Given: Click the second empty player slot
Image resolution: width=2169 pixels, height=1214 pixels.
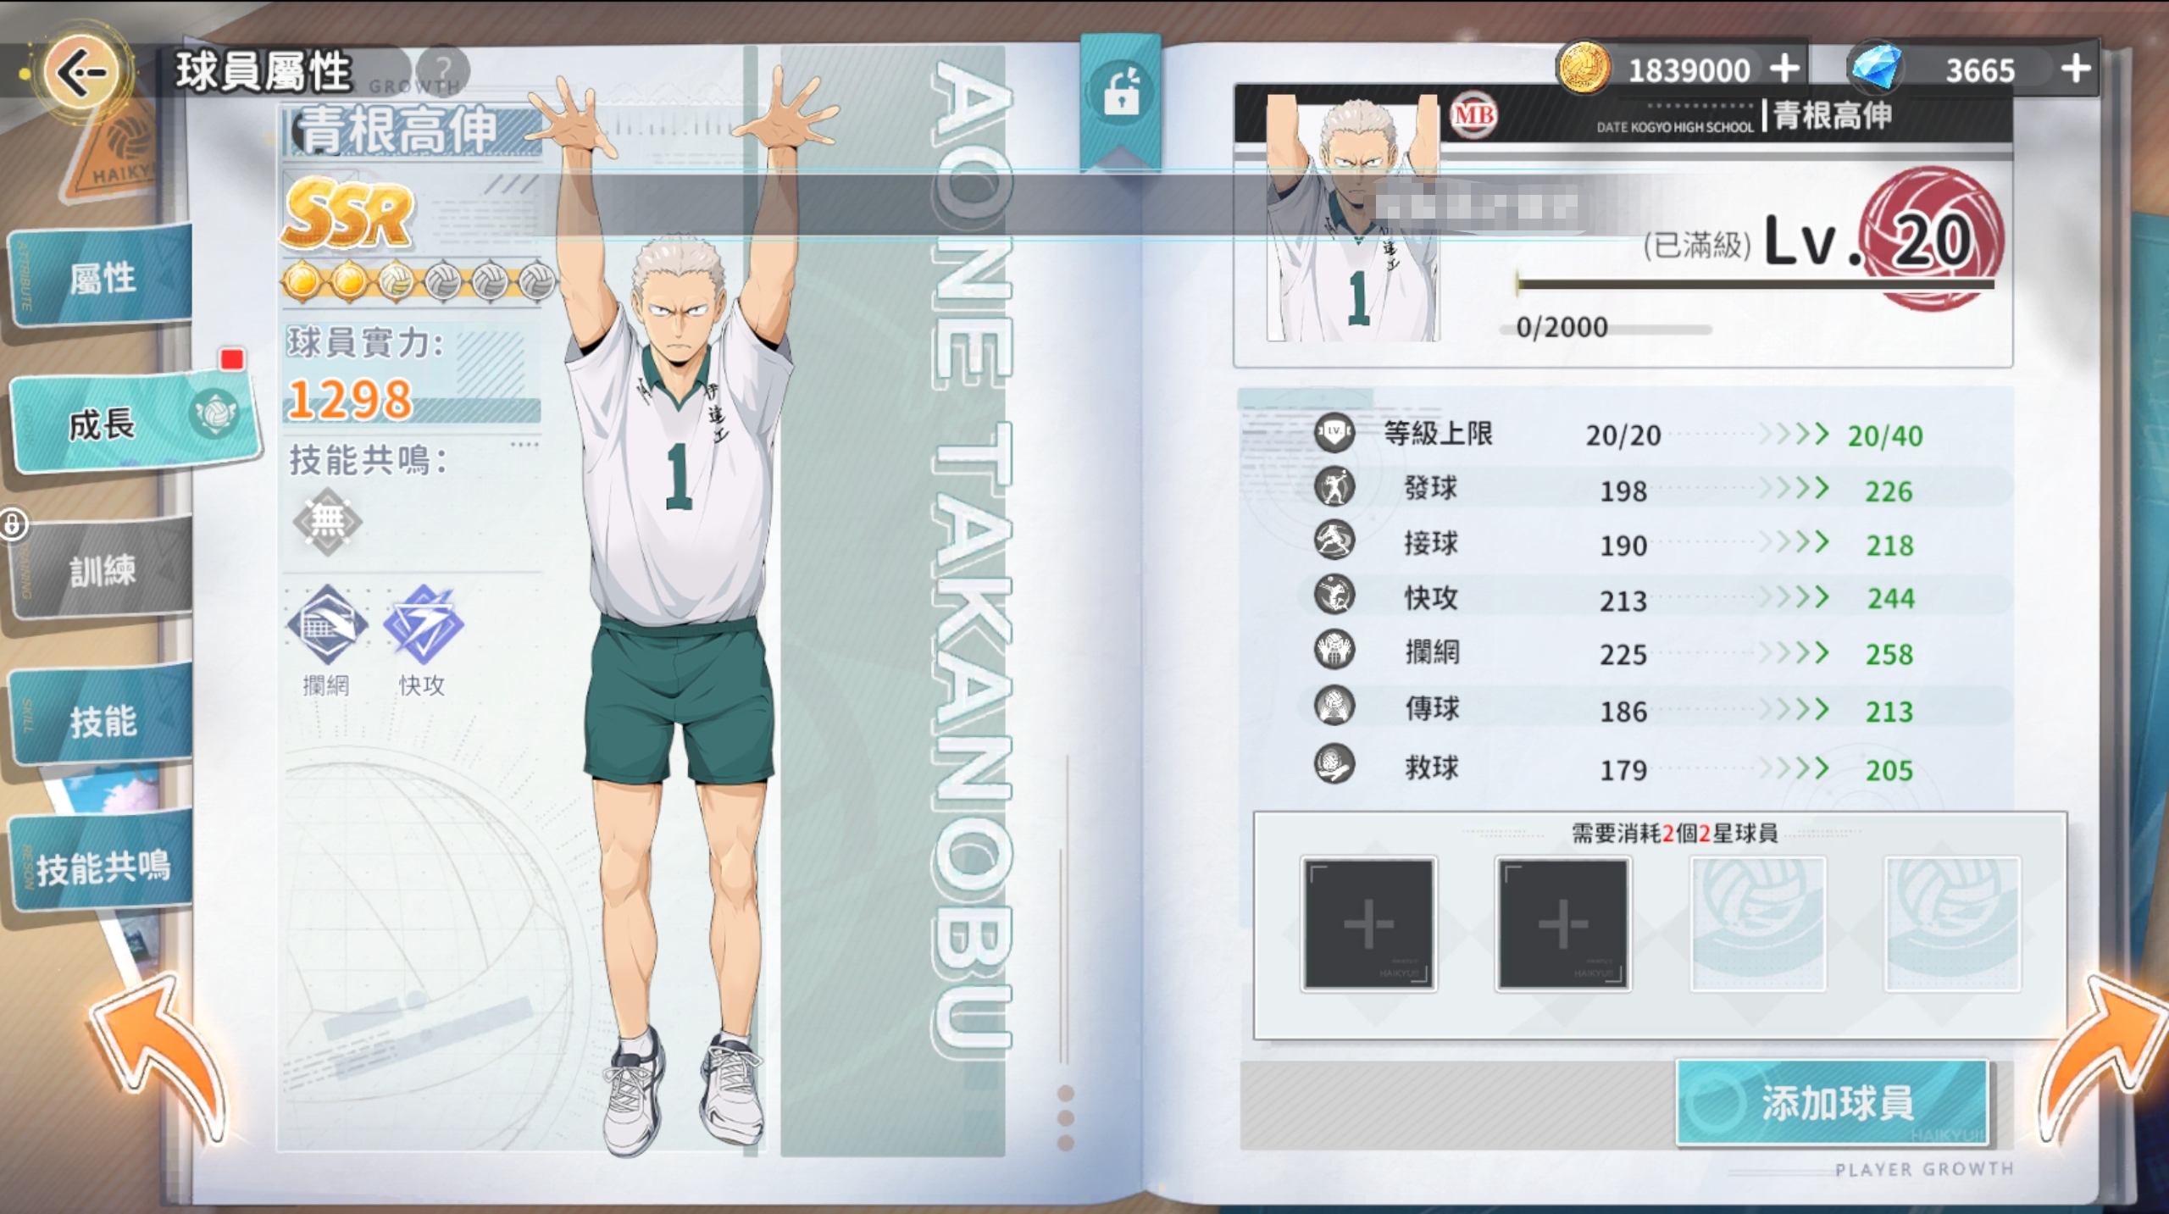Looking at the screenshot, I should point(1562,923).
